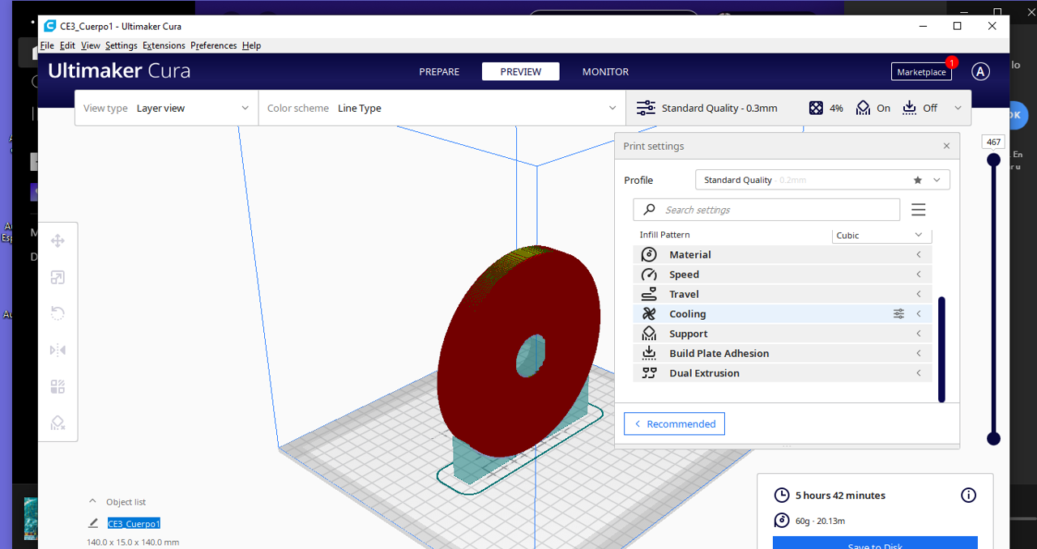Select CE3_Cuerpo1 in object list
1037x549 pixels.
(x=134, y=523)
